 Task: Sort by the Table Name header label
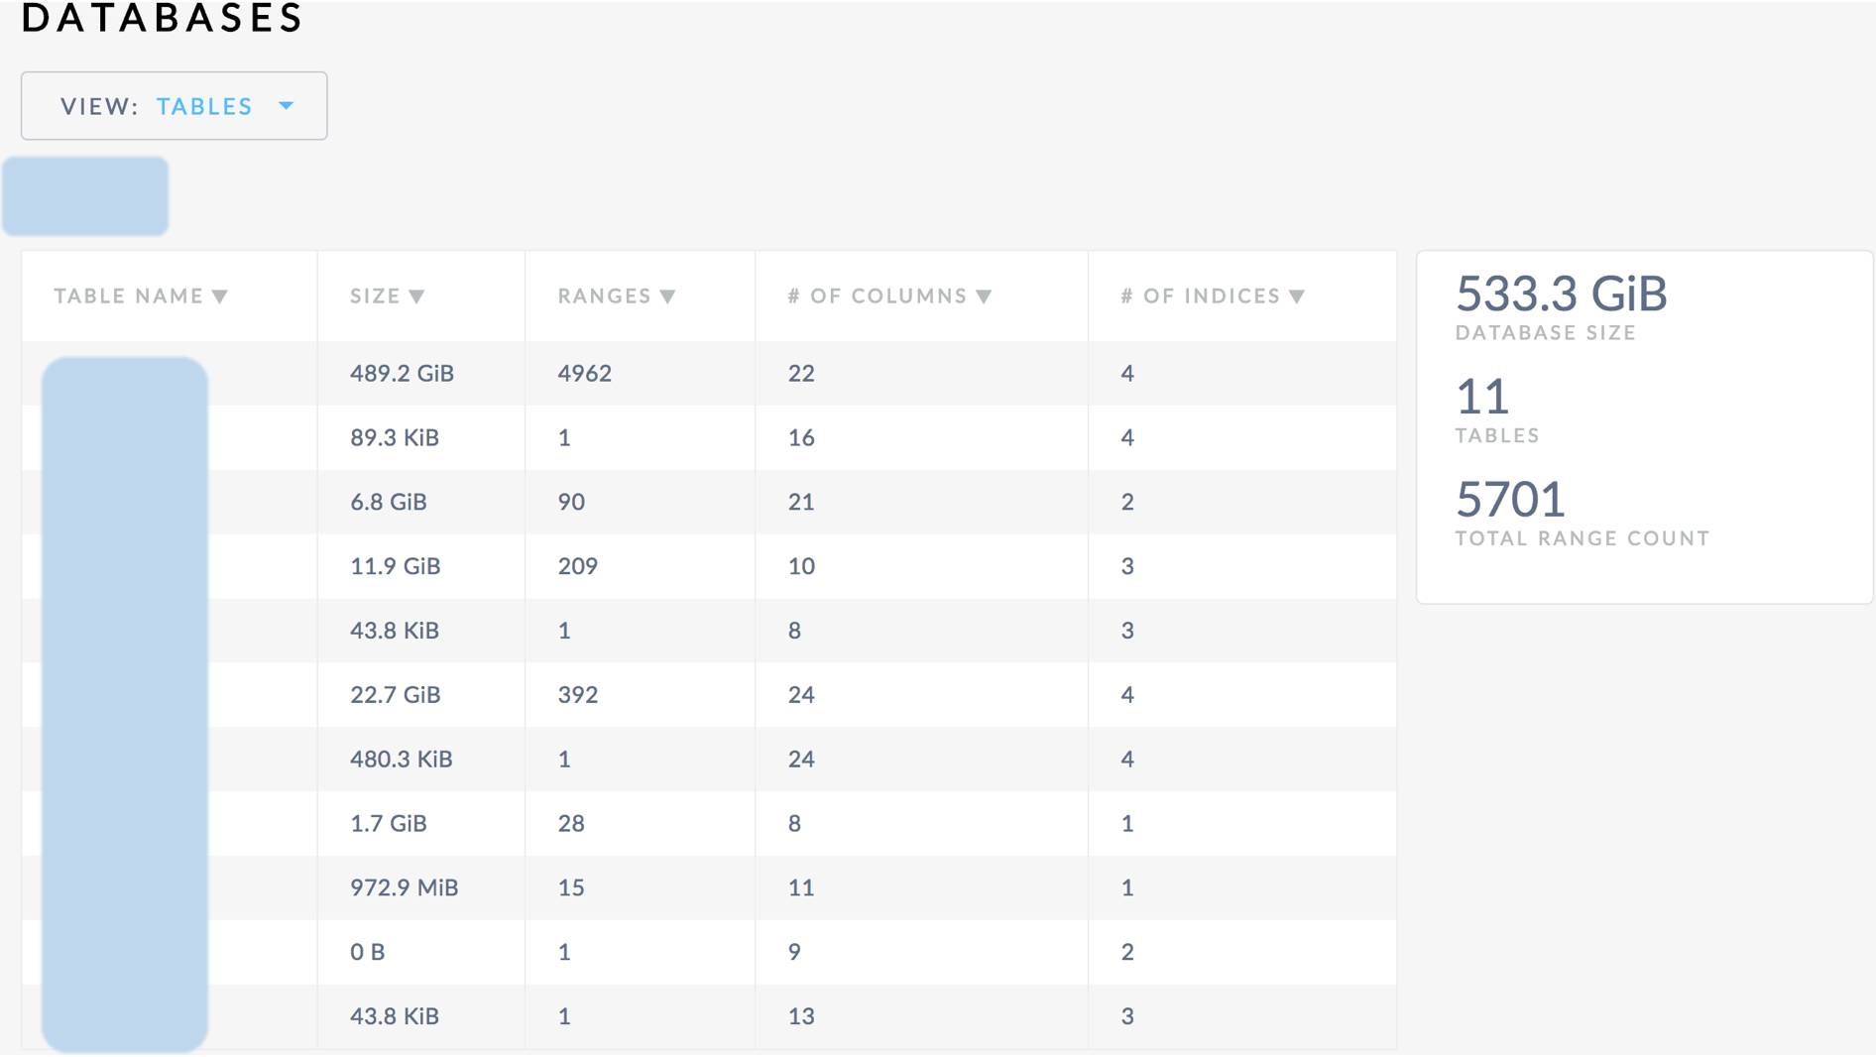tap(128, 296)
